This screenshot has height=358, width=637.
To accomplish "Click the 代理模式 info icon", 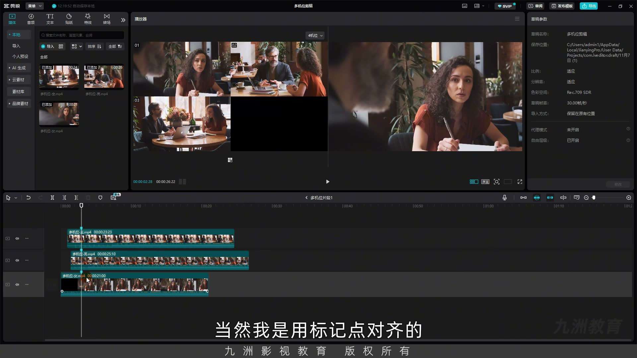I will tap(628, 129).
